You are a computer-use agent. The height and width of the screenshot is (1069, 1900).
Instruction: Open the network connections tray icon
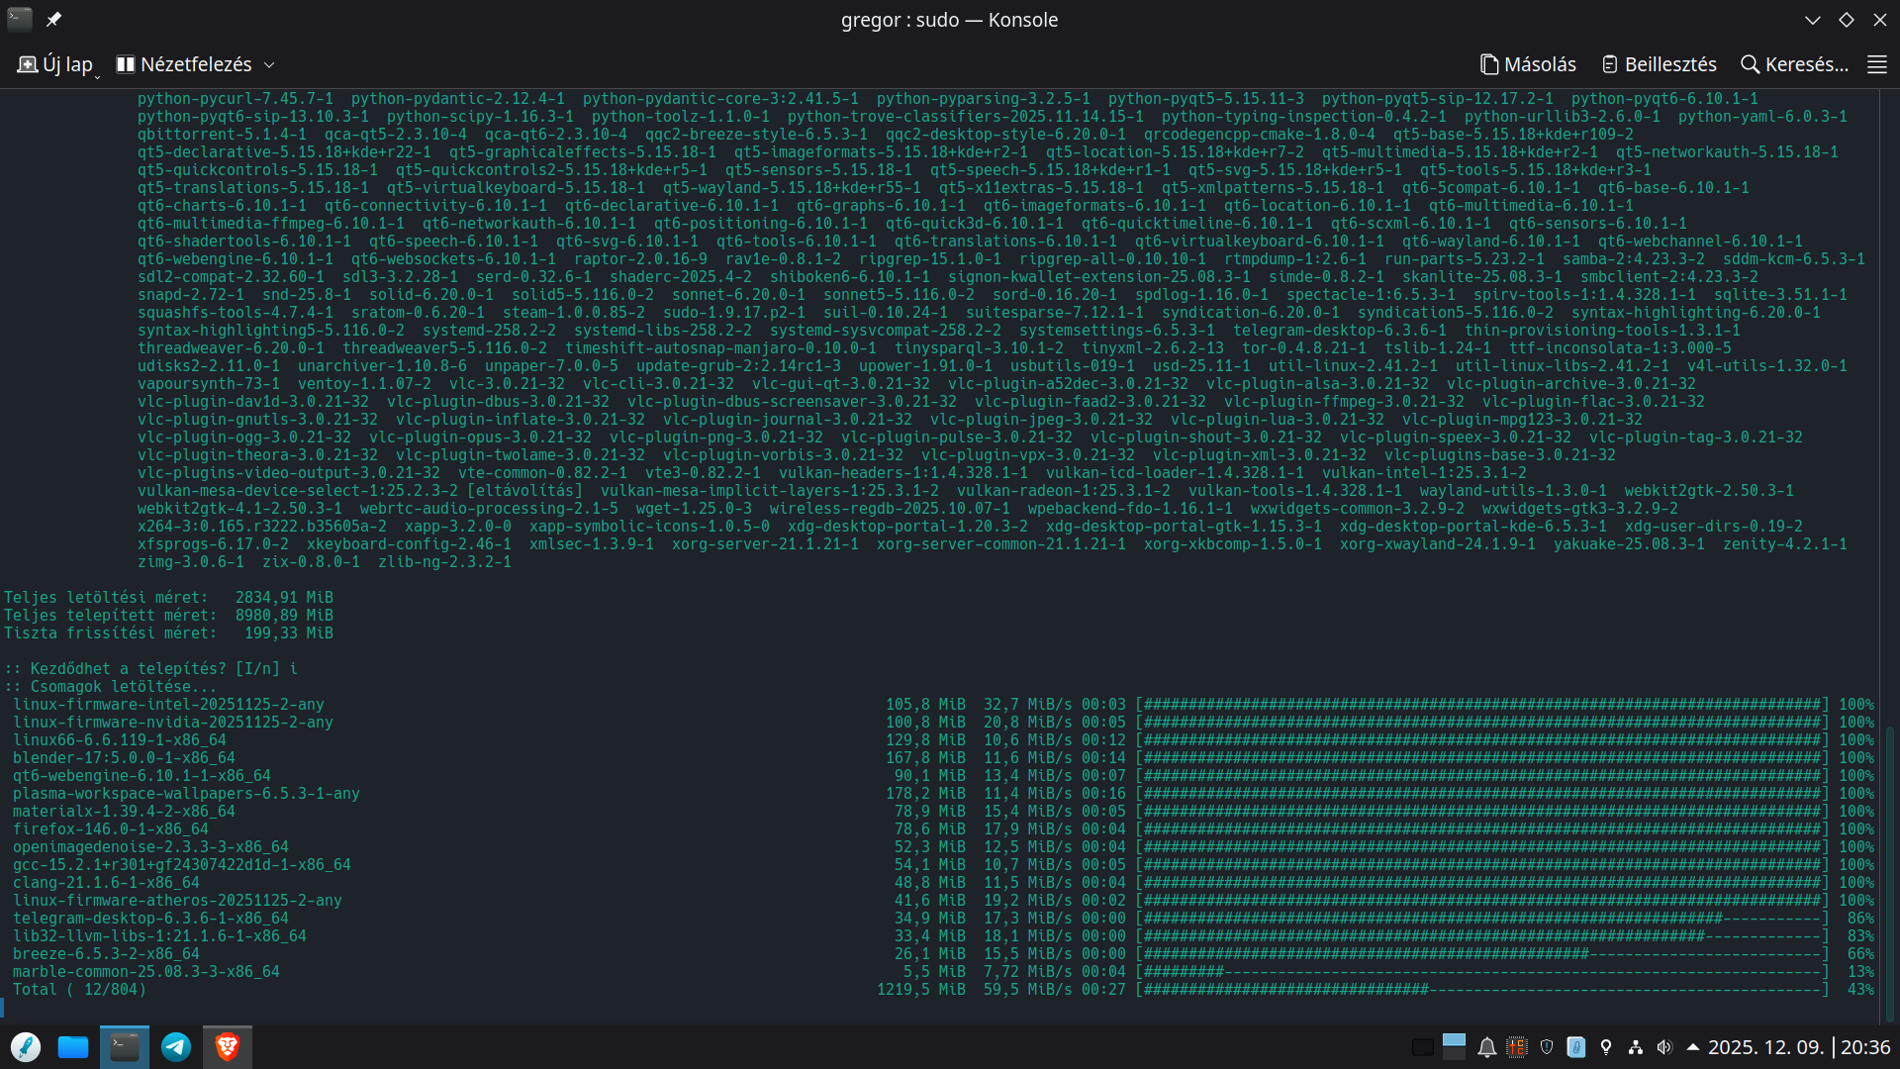tap(1635, 1047)
